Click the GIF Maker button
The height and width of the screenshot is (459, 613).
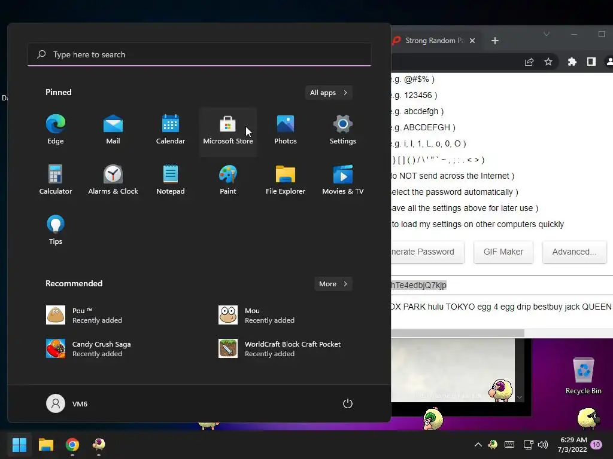coord(503,252)
